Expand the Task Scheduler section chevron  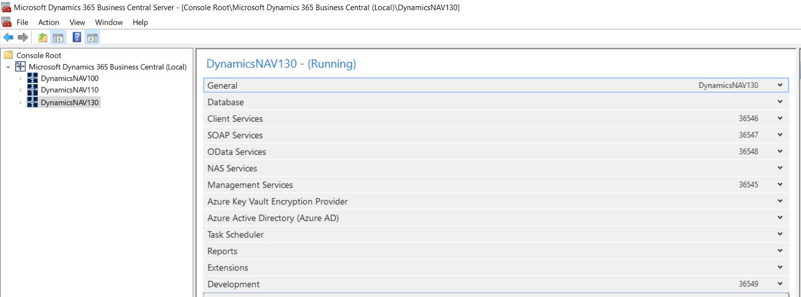click(x=780, y=234)
